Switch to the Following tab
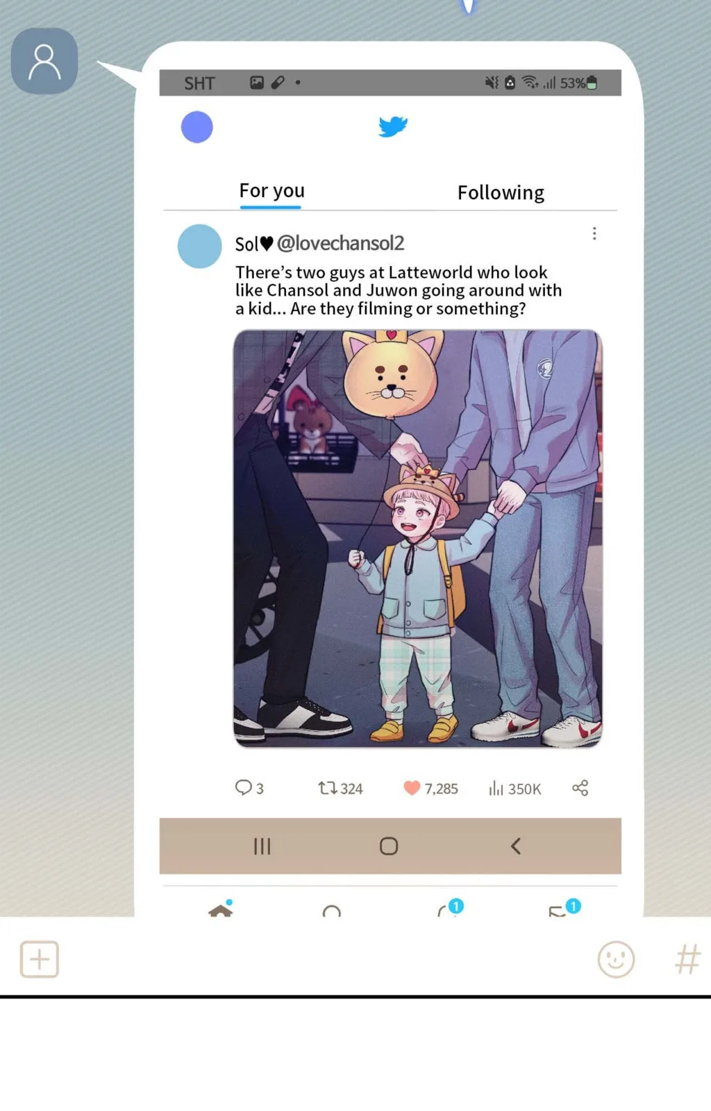This screenshot has width=711, height=1111. click(x=501, y=192)
